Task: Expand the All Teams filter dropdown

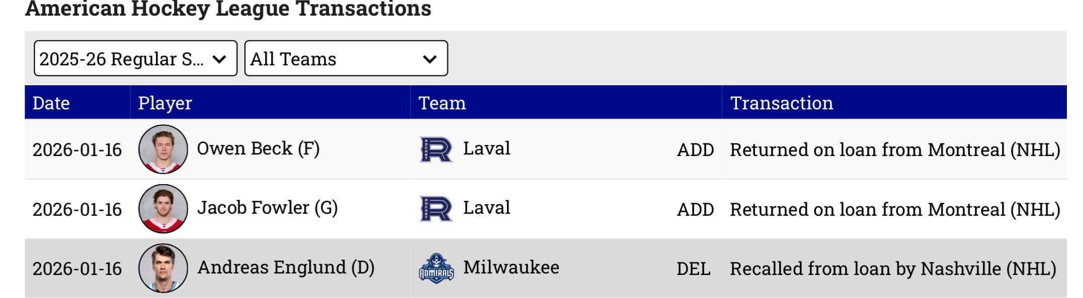Action: 346,59
